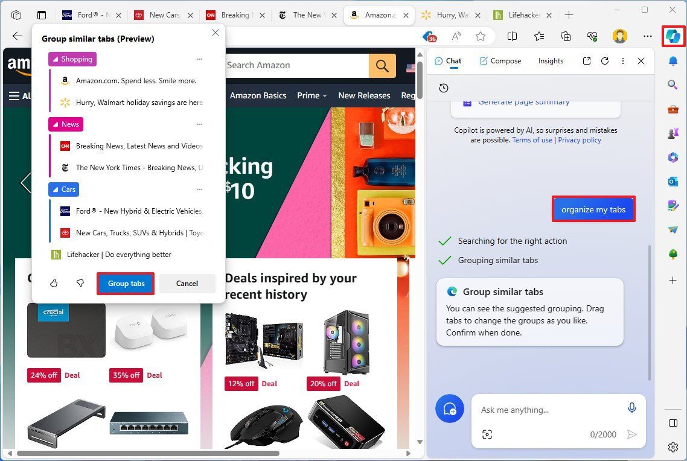Screen dimensions: 687x461
Task: Toggle the microphone in Copilot chat
Action: point(632,408)
